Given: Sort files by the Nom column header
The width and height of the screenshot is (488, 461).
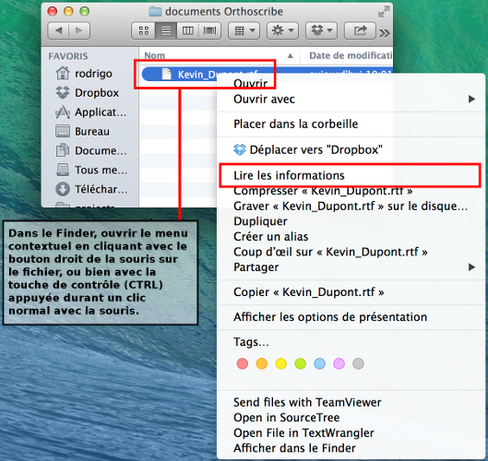Looking at the screenshot, I should 220,55.
